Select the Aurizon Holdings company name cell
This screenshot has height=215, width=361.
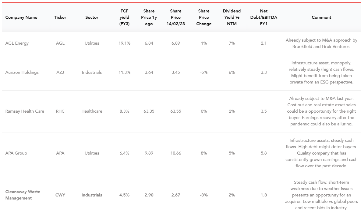pos(22,72)
